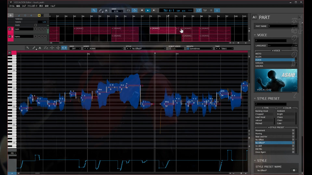Click the track view zoom slider

click(x=238, y=43)
